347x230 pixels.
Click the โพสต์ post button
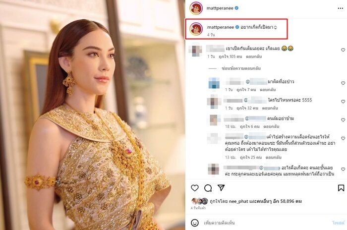coord(339,223)
